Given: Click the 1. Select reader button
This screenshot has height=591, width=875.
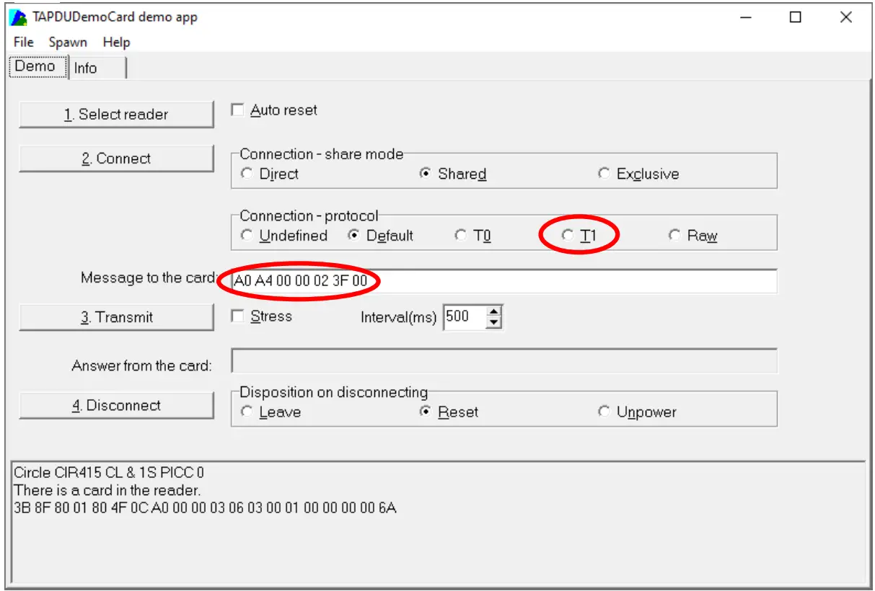Looking at the screenshot, I should pos(116,114).
